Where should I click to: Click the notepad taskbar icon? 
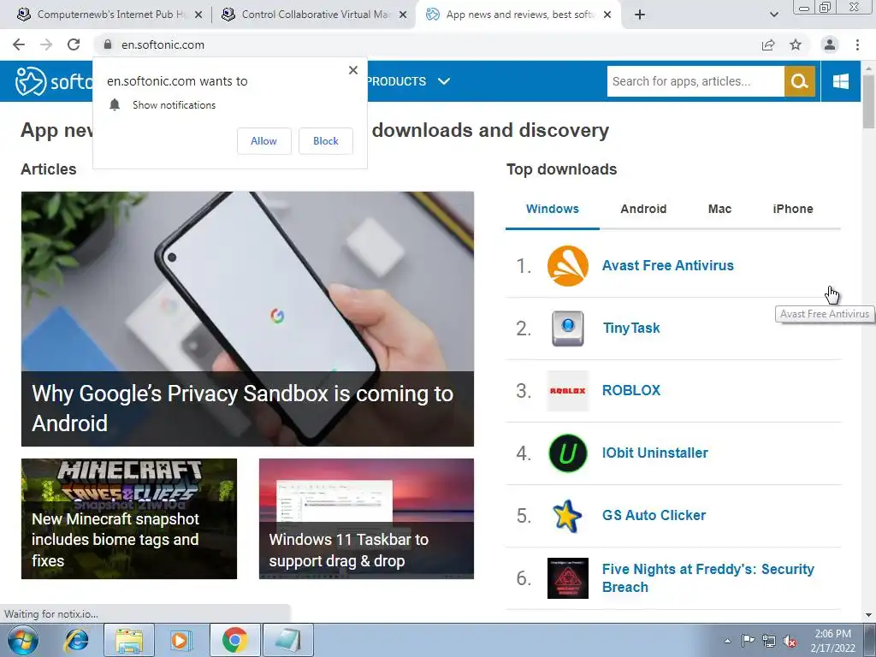(288, 640)
